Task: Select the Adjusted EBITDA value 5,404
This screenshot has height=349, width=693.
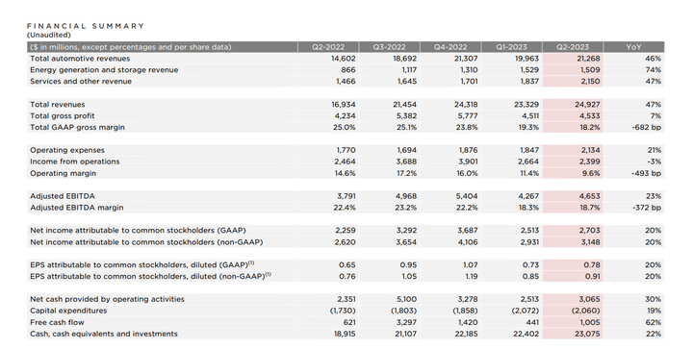Action: 467,196
